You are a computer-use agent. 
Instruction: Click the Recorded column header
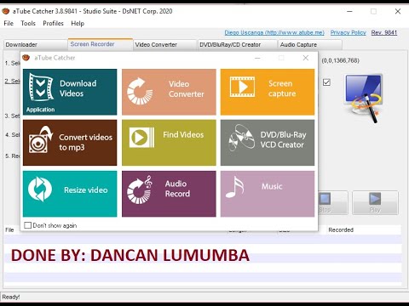(x=341, y=229)
